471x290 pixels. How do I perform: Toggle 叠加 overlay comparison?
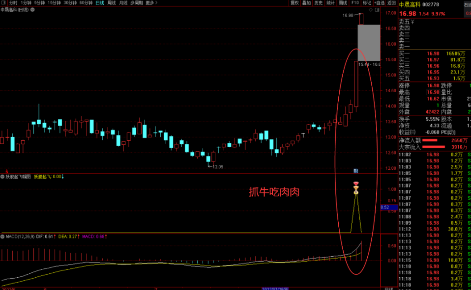pos(306,3)
